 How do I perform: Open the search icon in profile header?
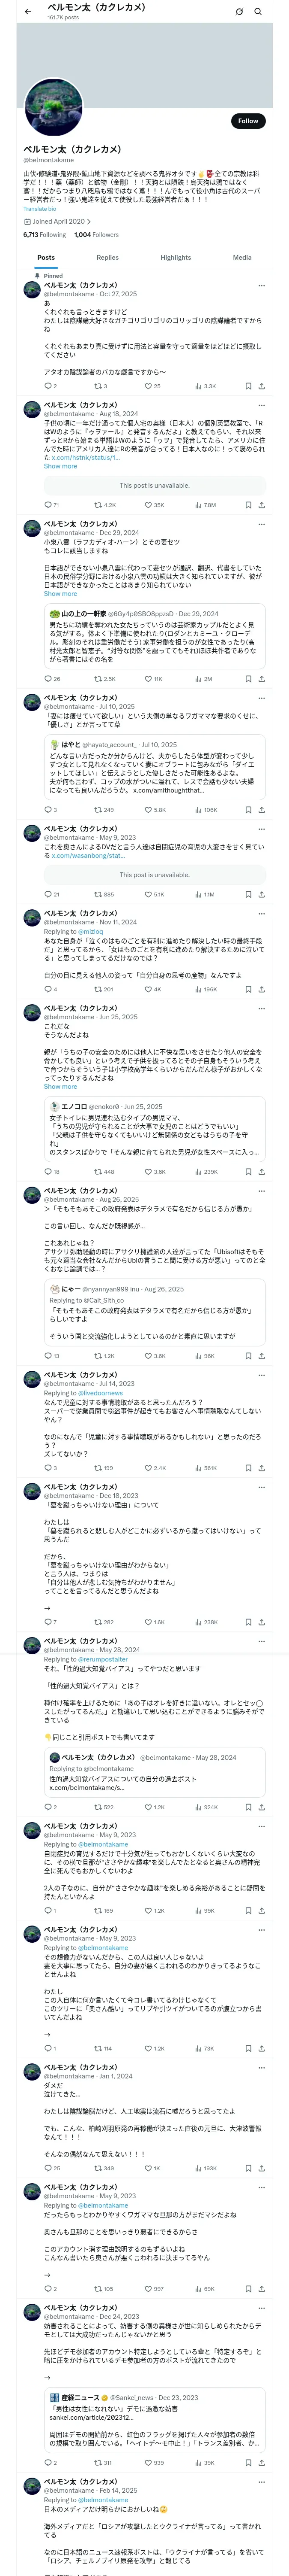coord(258,12)
